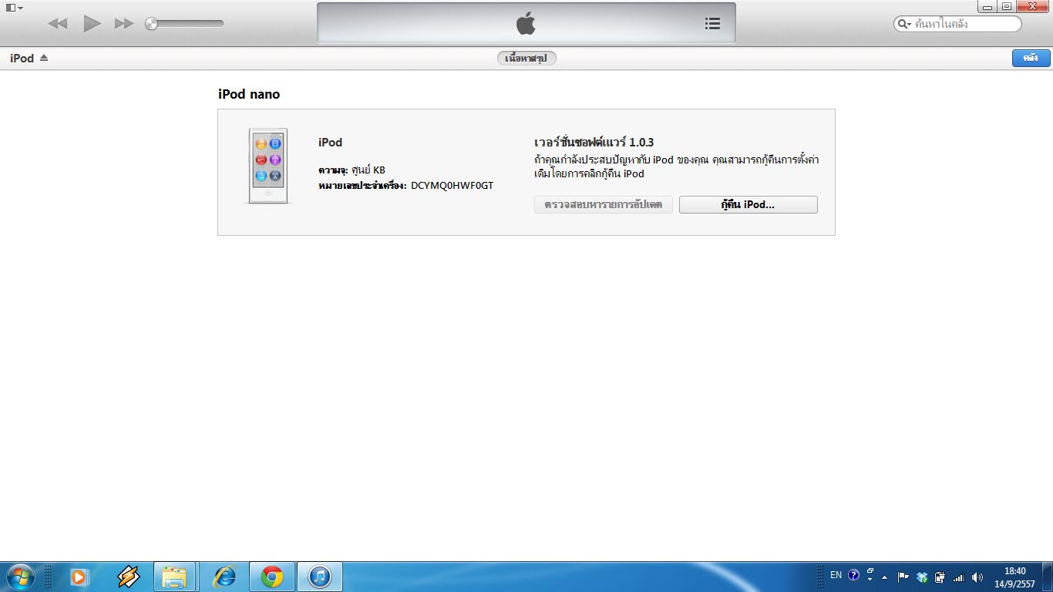
Task: Click the language bar restore icon
Action: click(870, 571)
